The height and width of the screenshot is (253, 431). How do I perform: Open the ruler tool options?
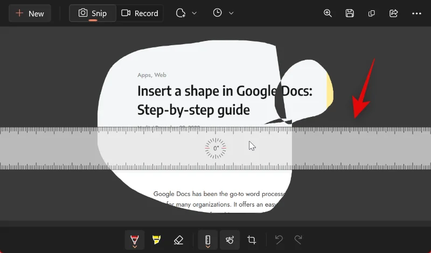pyautogui.click(x=207, y=240)
